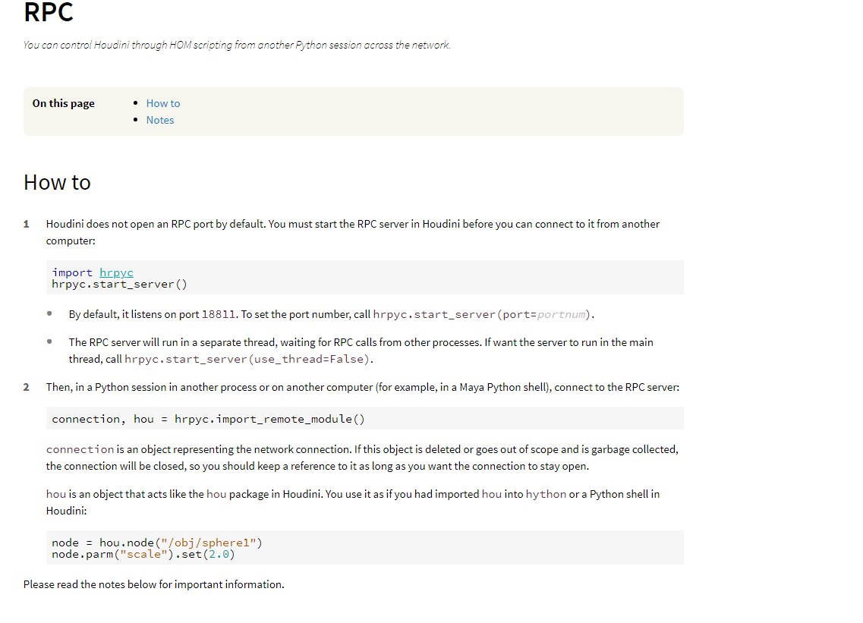Click the import_remote_module() code block

tap(208, 419)
